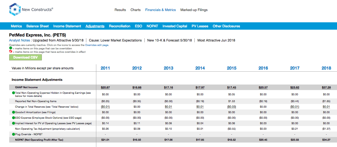Click 2014 GAAP Net Income value $17.97
The width and height of the screenshot is (337, 147).
point(200,87)
